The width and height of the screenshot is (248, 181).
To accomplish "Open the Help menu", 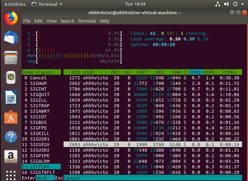I will pyautogui.click(x=104, y=21).
